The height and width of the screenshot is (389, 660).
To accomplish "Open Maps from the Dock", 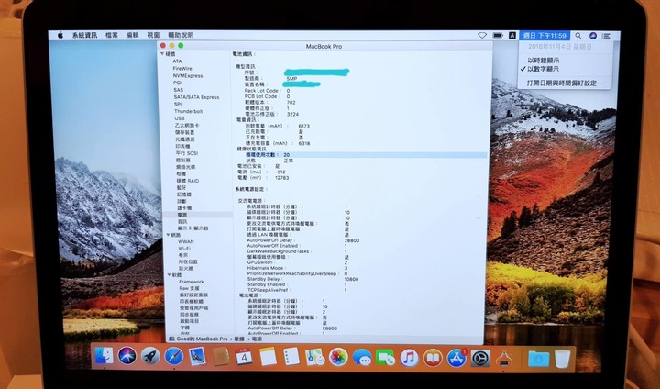I will click(314, 358).
